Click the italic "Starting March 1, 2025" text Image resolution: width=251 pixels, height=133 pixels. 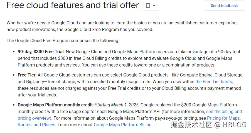pos(117,105)
